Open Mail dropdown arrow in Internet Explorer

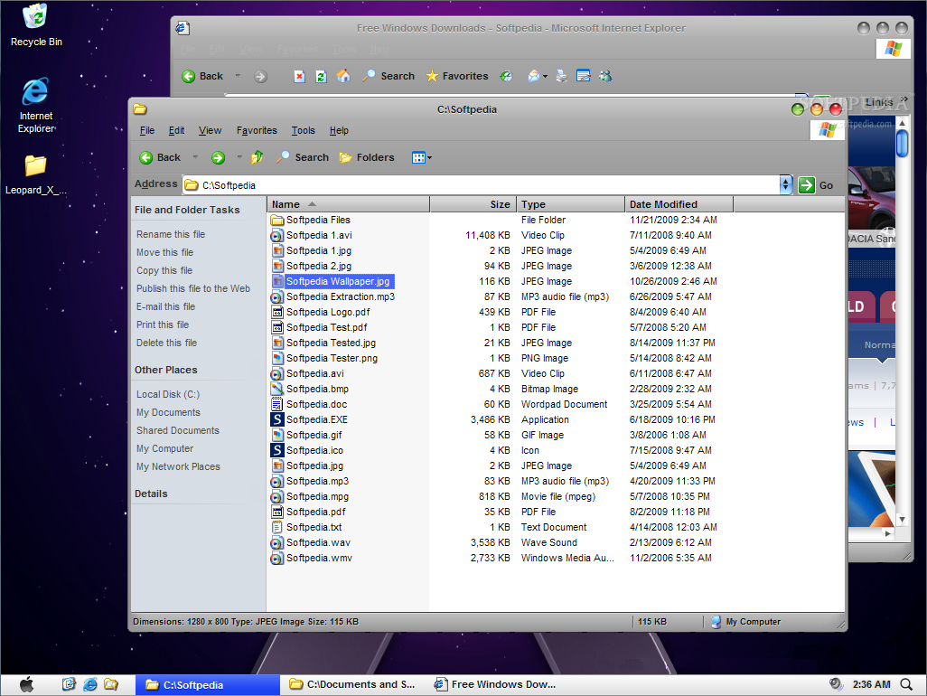(x=545, y=76)
